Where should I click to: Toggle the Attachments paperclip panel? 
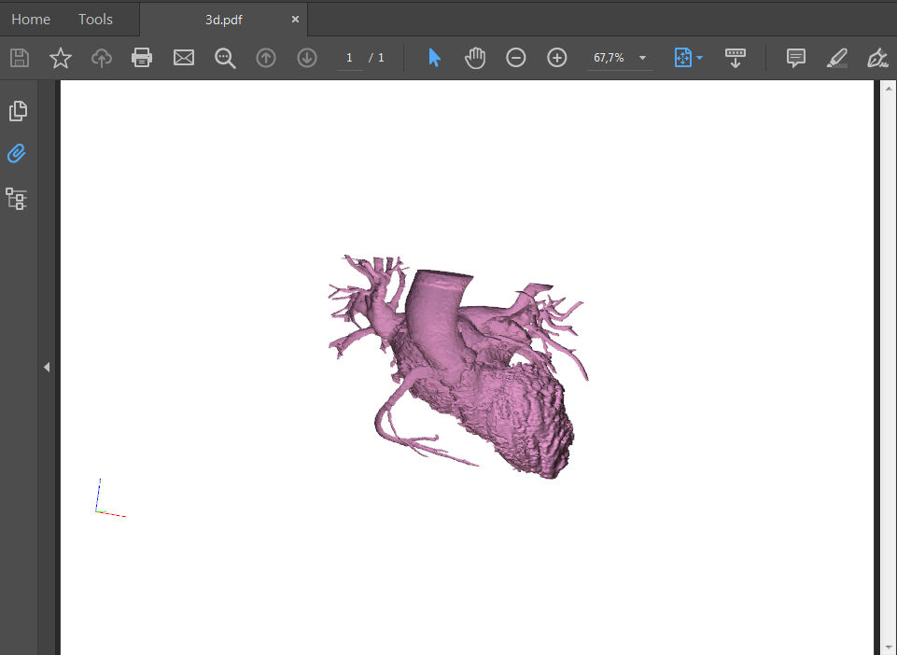[16, 153]
